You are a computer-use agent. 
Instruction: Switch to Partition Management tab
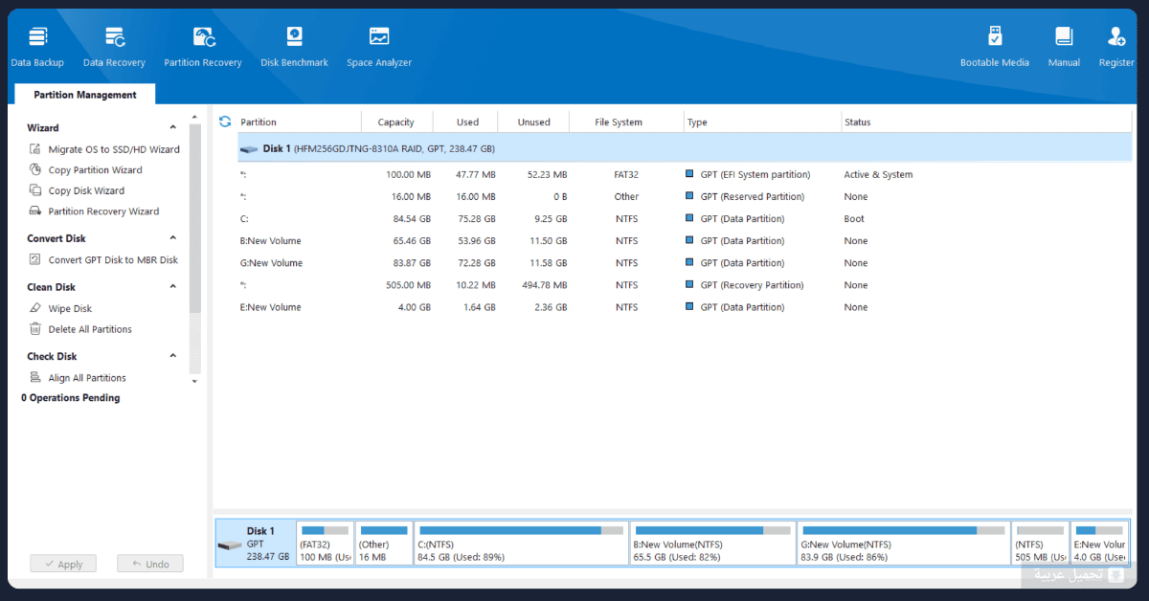(x=85, y=95)
